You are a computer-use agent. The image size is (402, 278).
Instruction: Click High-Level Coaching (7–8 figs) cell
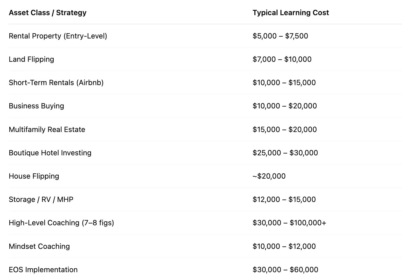tap(61, 223)
